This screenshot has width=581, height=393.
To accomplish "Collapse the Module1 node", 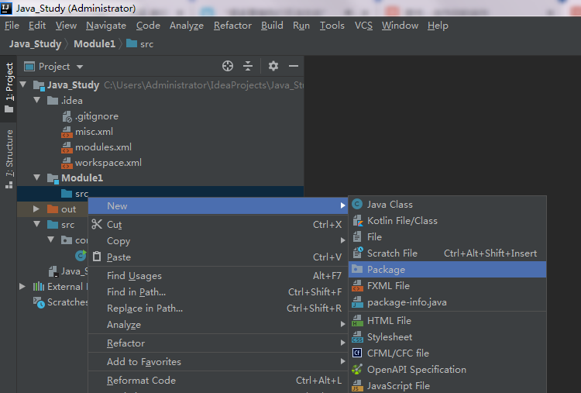I will point(36,178).
